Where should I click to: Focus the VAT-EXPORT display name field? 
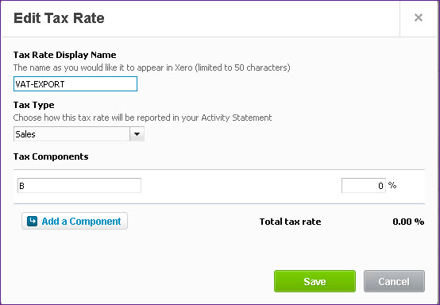[x=75, y=84]
